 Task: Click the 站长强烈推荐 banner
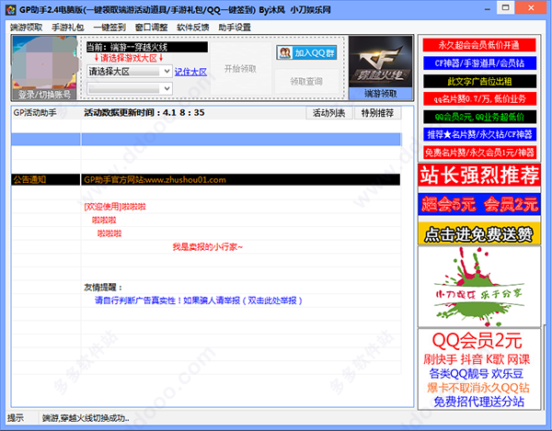(479, 176)
